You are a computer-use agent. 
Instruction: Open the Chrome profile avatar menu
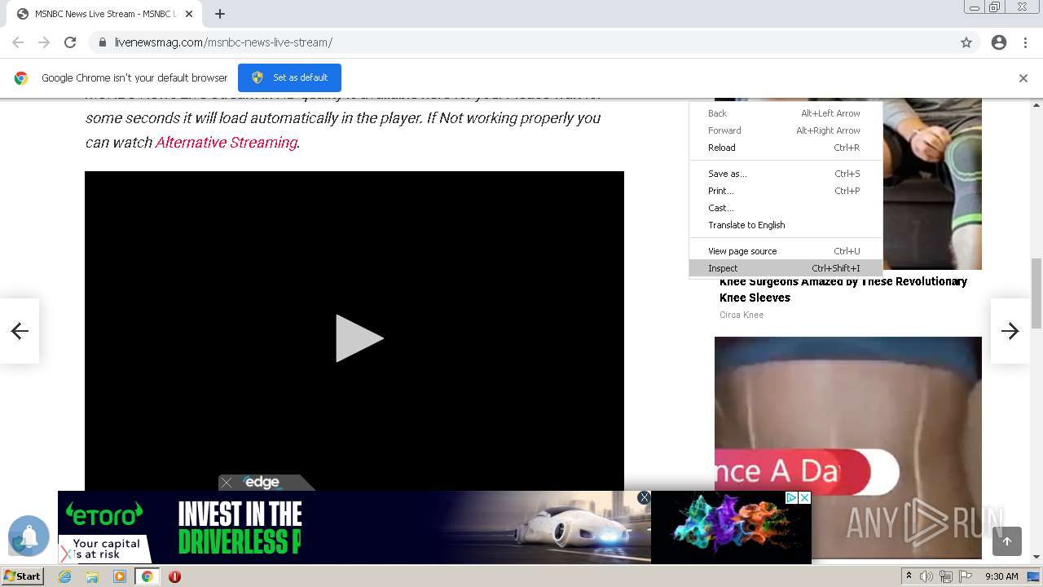(999, 42)
